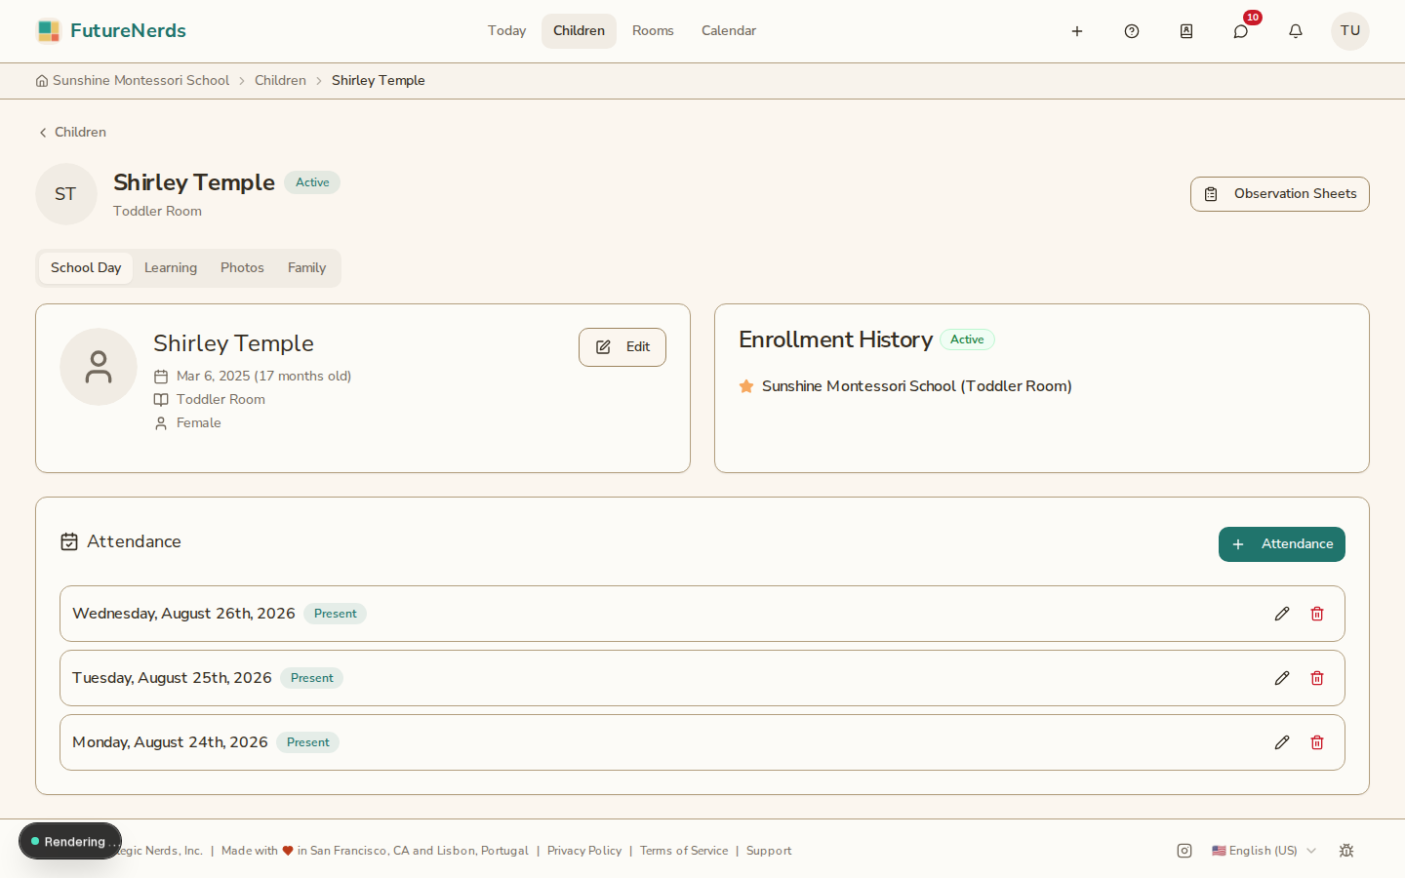Screen dimensions: 1405x878
Task: Select the Children nav item
Action: 579,31
